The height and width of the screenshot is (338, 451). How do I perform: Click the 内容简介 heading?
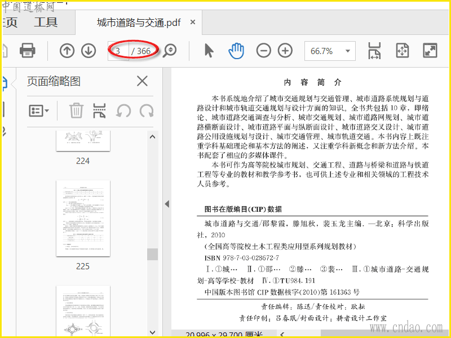[313, 82]
